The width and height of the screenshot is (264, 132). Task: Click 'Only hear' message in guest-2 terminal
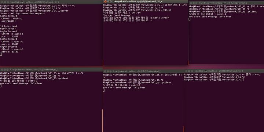tap(22, 83)
